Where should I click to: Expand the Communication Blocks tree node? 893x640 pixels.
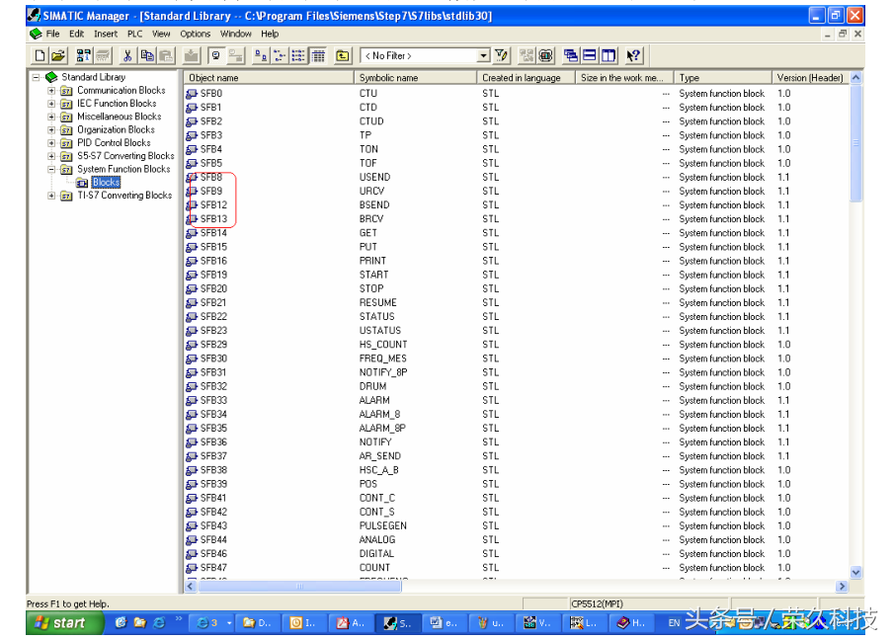[51, 91]
